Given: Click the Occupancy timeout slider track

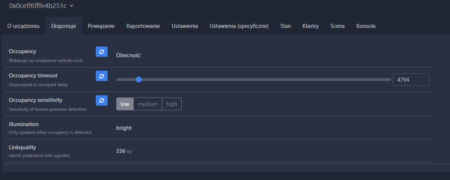Looking at the screenshot, I should [264, 80].
